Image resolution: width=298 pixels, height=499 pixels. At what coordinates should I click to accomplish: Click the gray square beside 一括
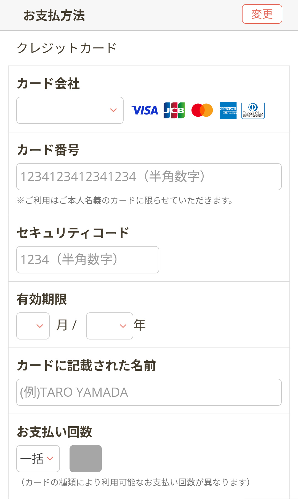(86, 459)
